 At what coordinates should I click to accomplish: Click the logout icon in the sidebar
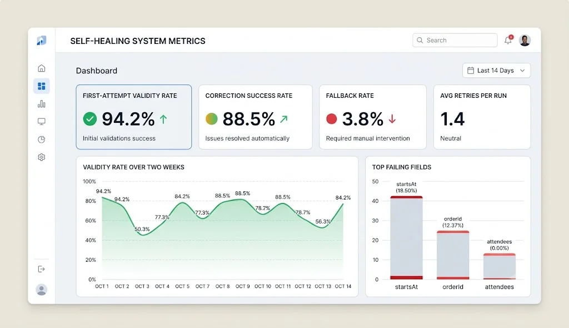click(41, 269)
